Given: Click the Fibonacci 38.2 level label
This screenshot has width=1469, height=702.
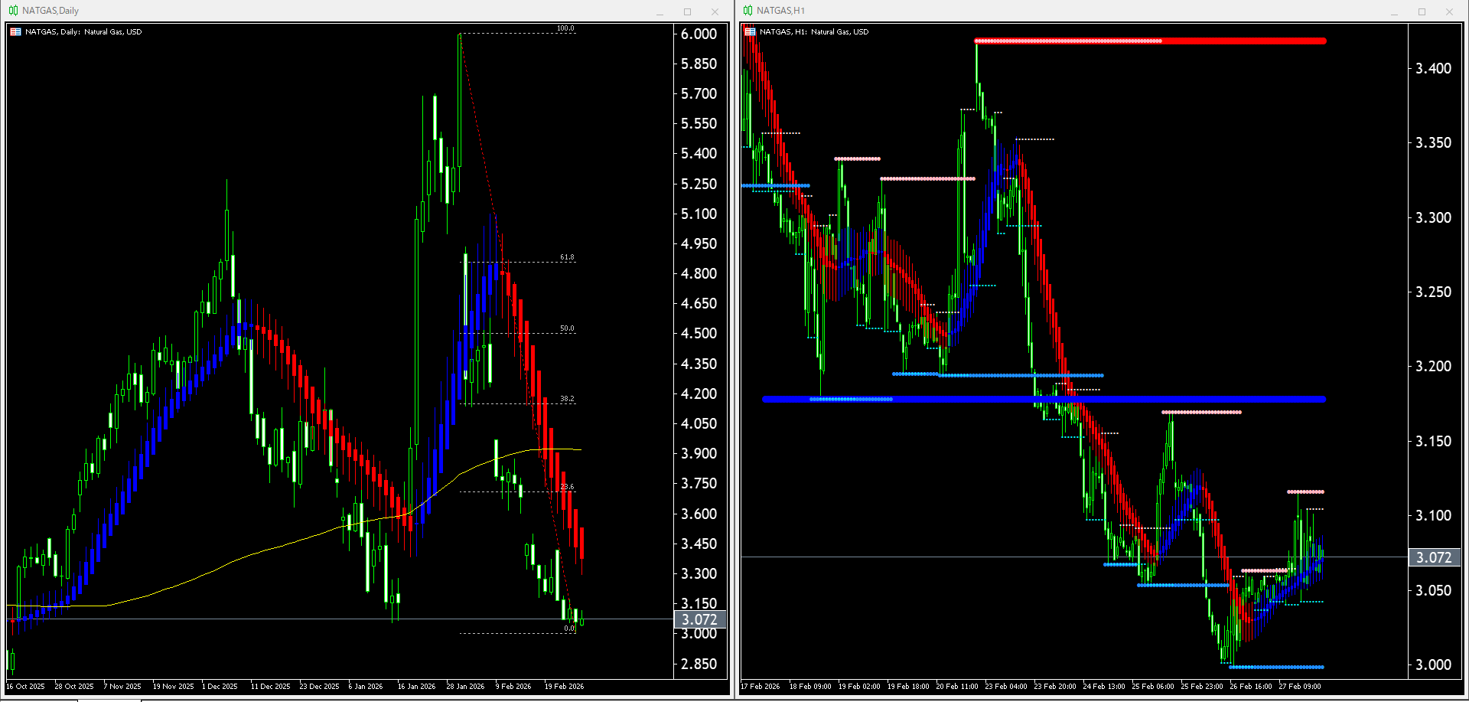Looking at the screenshot, I should (567, 399).
